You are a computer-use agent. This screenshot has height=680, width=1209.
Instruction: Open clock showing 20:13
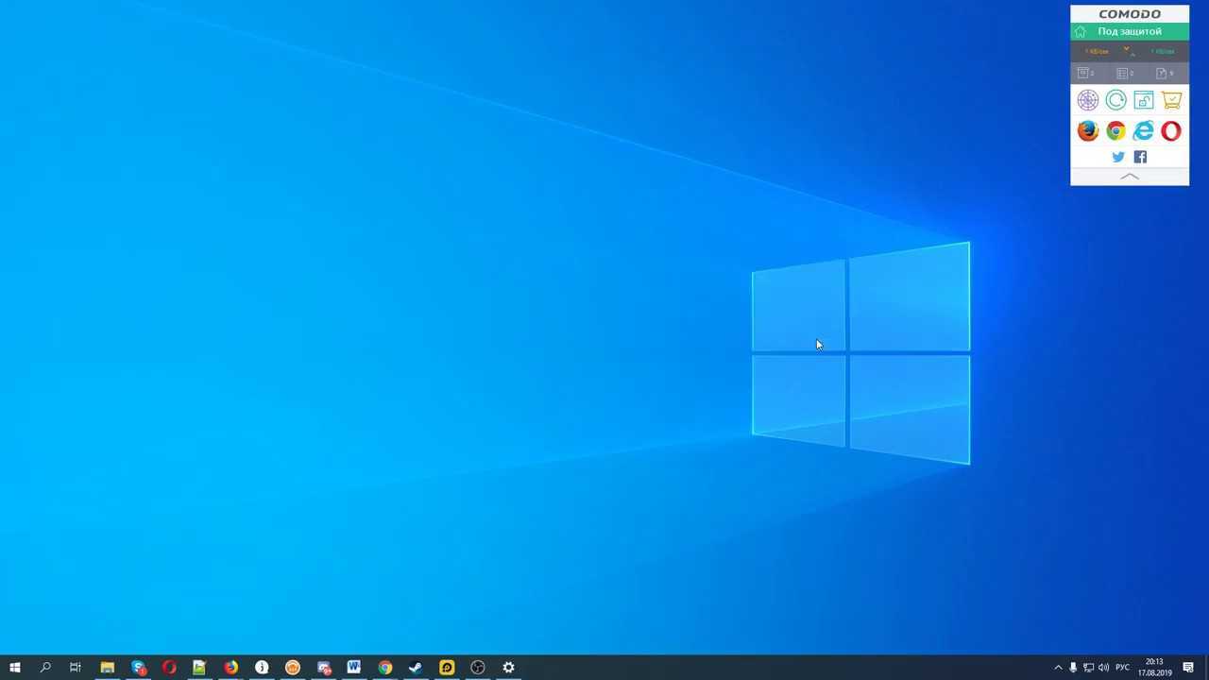[1154, 668]
